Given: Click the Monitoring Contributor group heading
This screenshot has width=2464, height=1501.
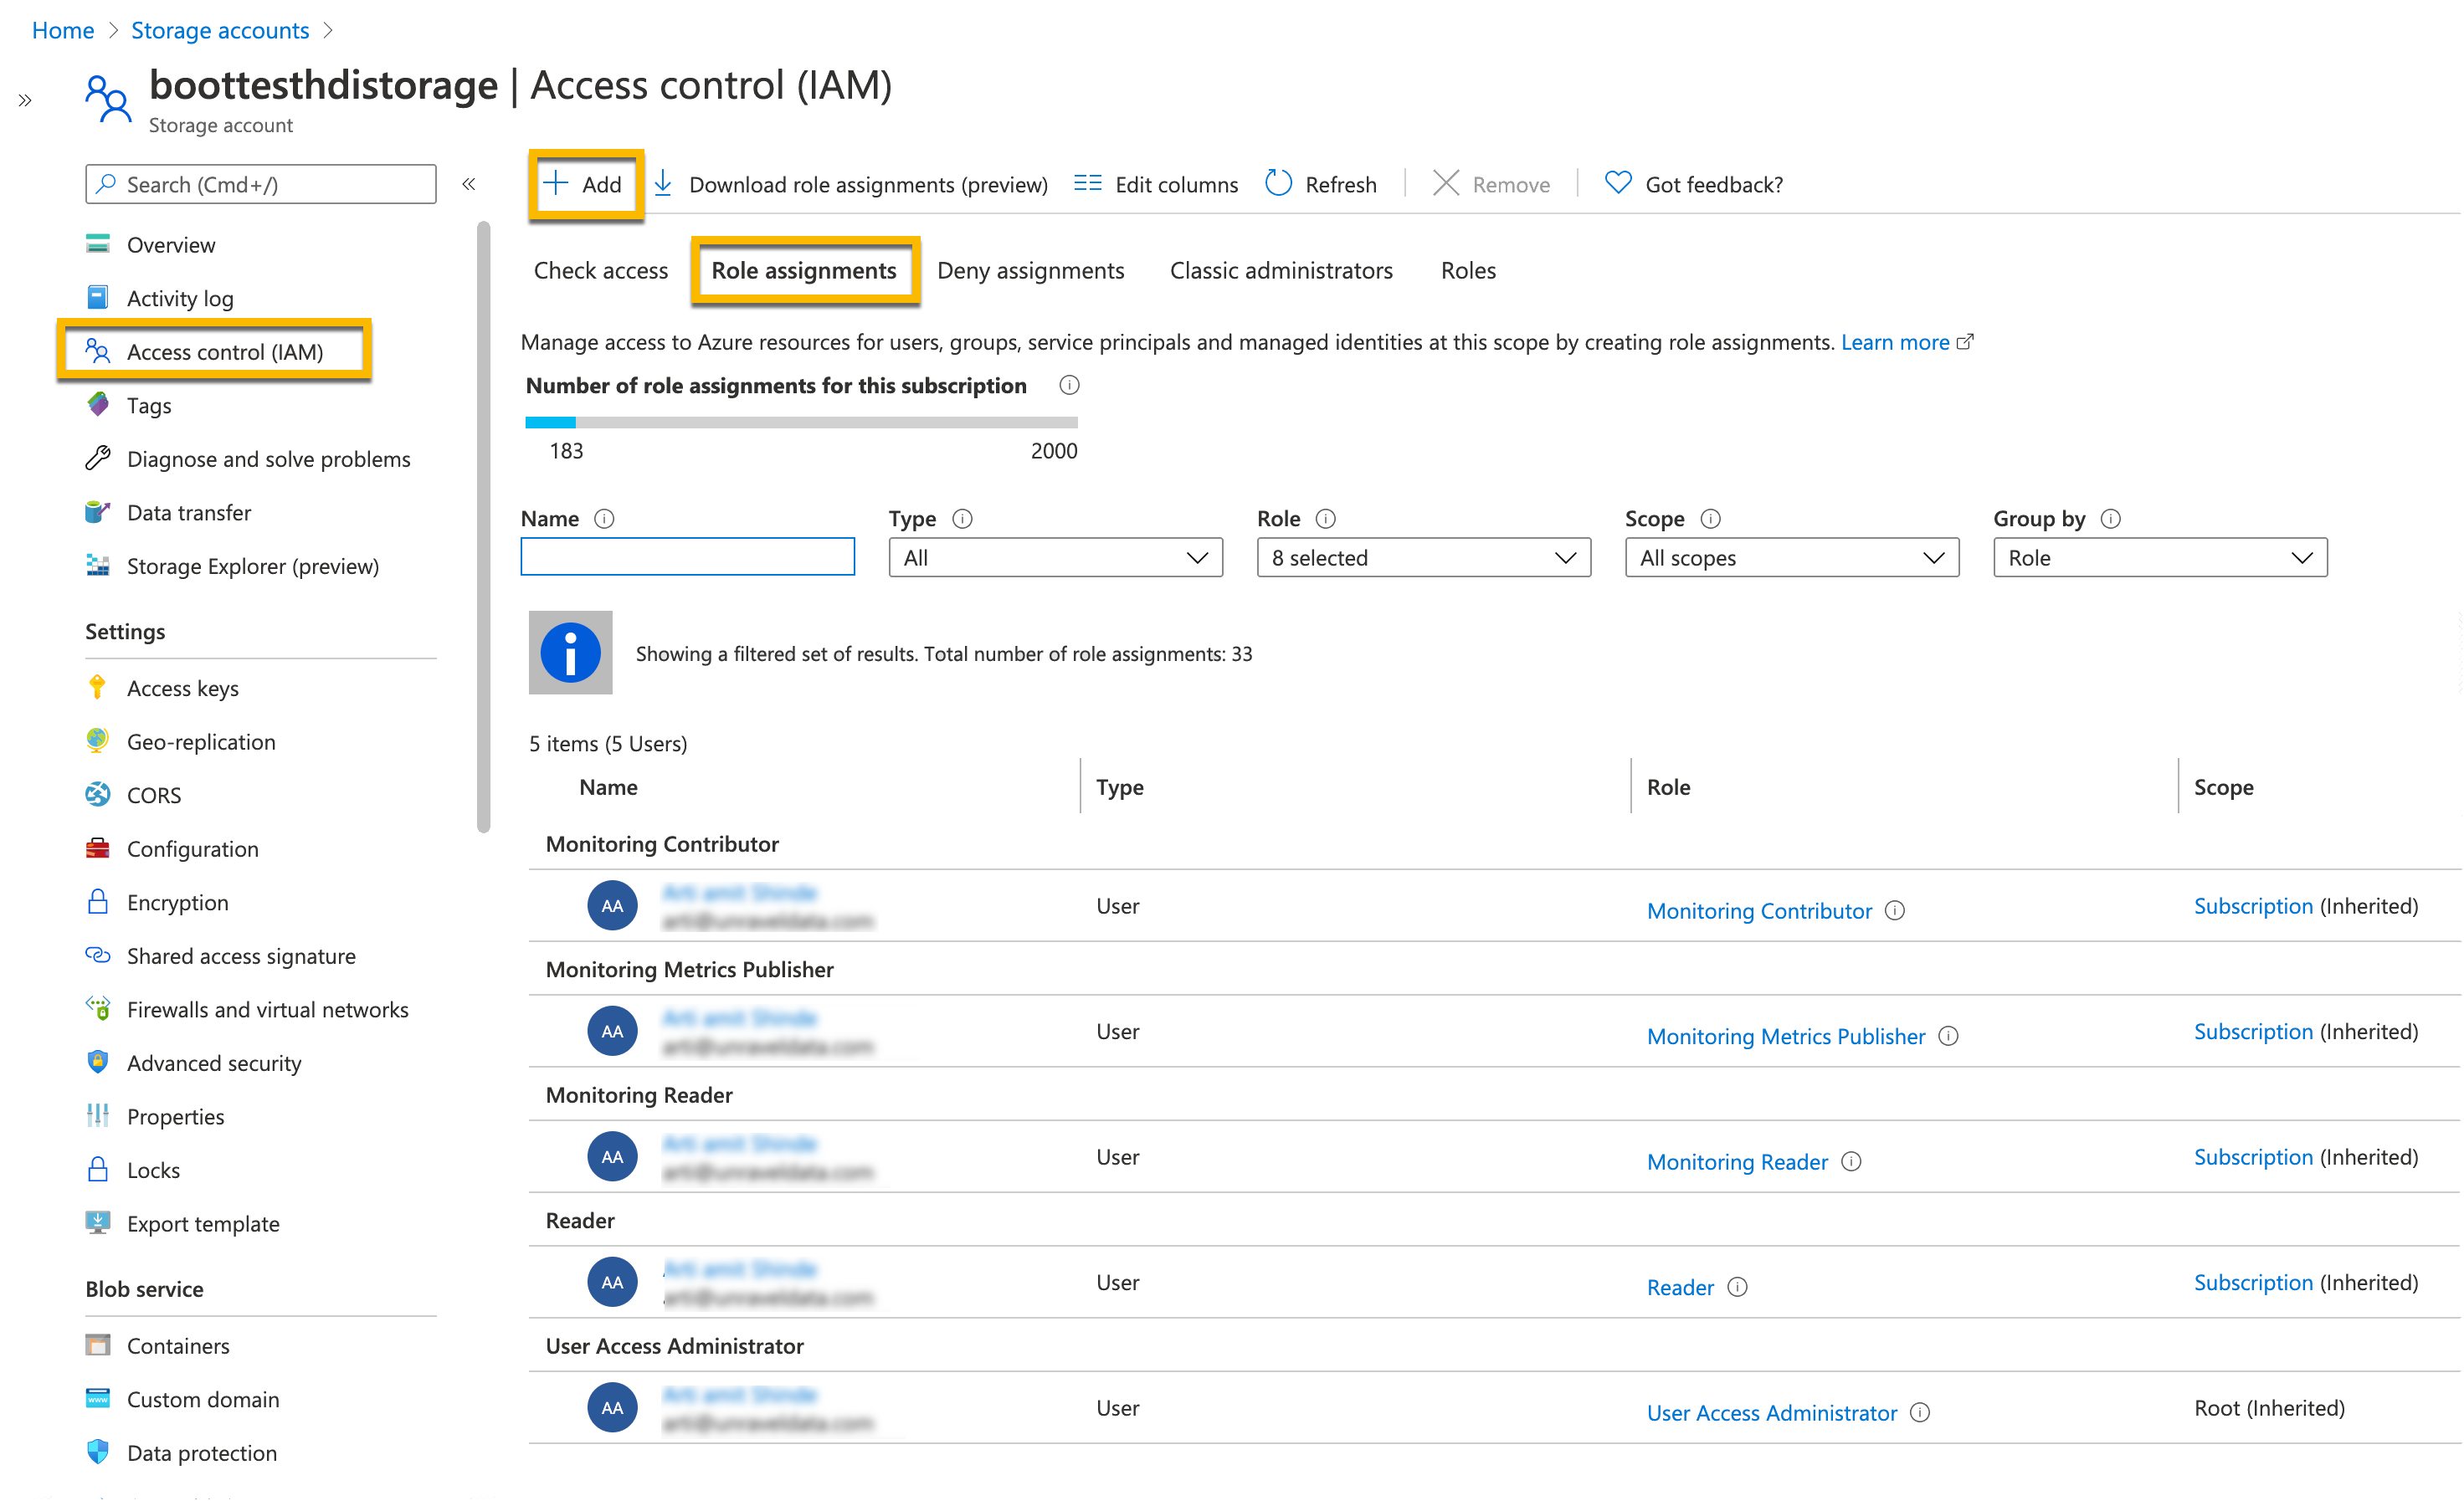Looking at the screenshot, I should (662, 843).
